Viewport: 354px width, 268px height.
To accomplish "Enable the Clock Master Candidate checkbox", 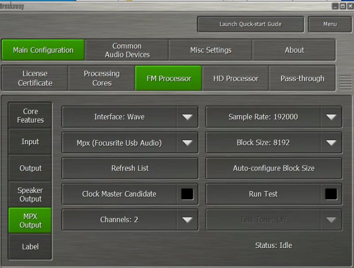I will [187, 194].
